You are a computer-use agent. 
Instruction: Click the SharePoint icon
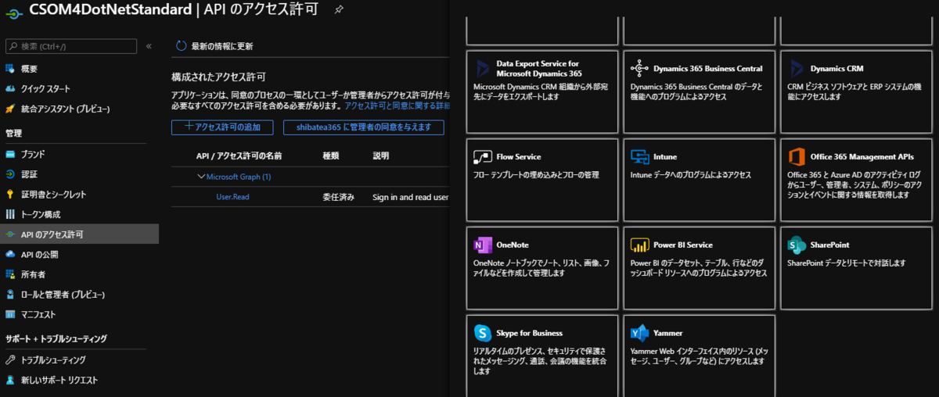click(x=797, y=245)
